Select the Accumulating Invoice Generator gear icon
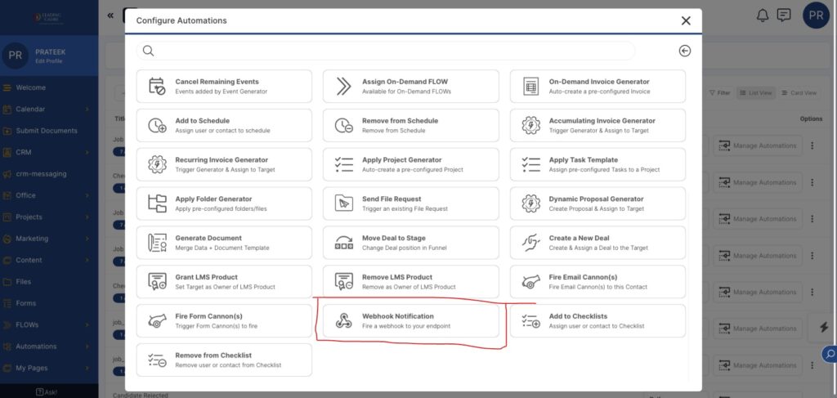This screenshot has height=398, width=837. pyautogui.click(x=530, y=125)
